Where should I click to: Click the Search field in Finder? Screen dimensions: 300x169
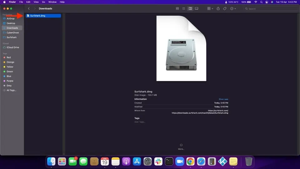271,9
